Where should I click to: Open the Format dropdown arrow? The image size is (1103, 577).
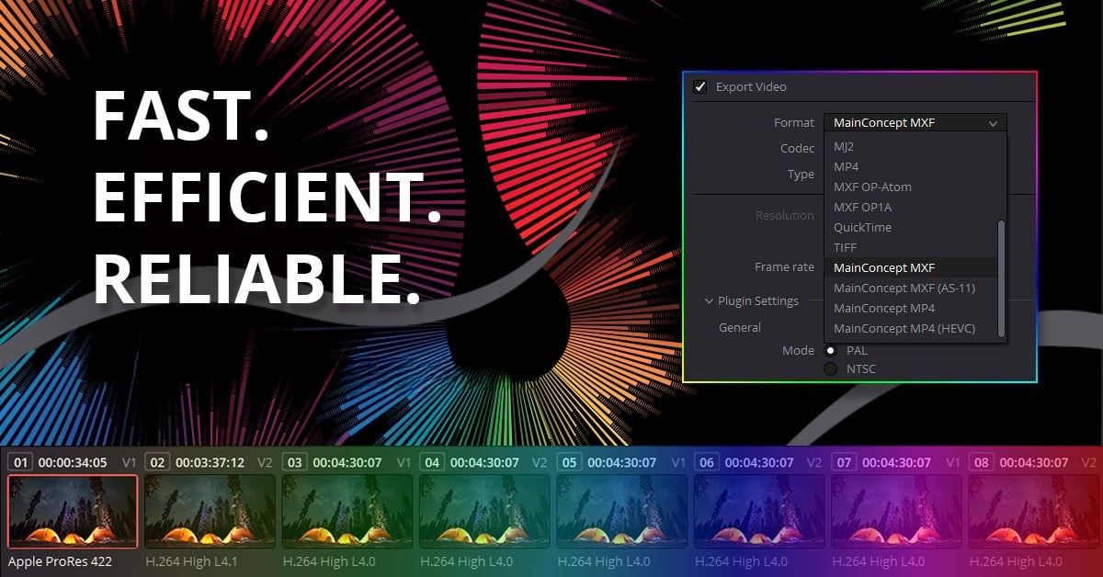click(x=993, y=122)
